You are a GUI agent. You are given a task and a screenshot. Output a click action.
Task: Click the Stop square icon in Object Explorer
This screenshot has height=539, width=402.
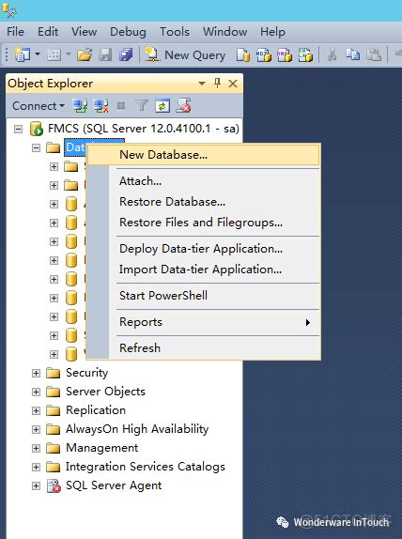click(121, 106)
